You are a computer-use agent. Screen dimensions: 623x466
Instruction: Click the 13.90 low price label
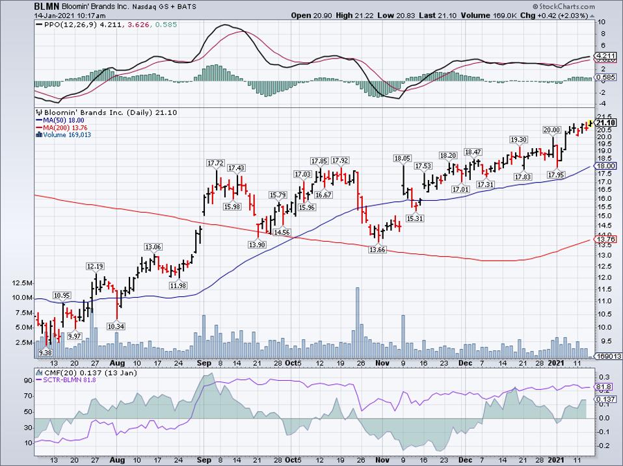point(257,245)
